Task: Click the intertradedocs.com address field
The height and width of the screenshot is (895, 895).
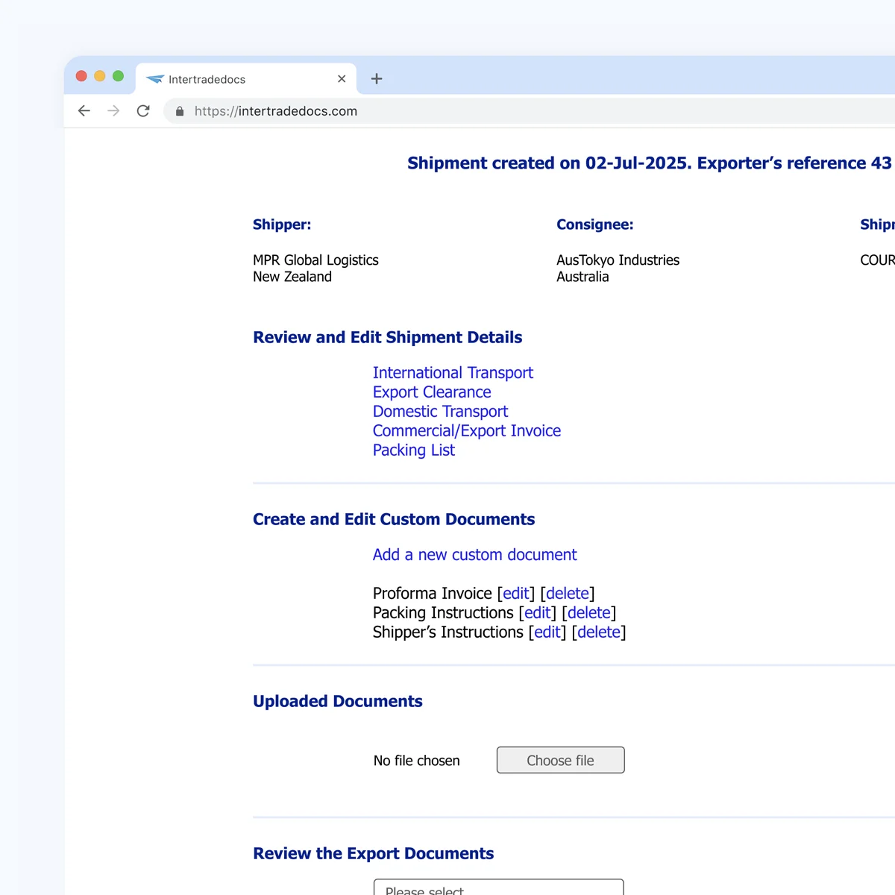Action: pos(530,111)
